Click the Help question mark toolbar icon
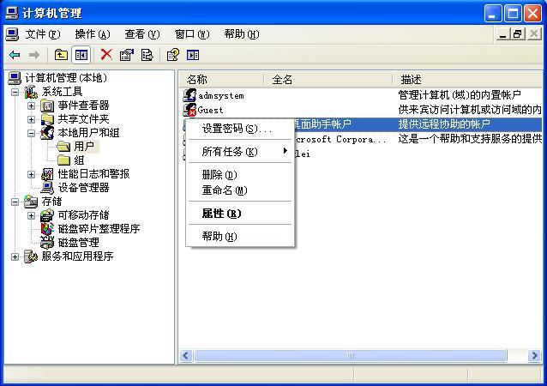The image size is (547, 386). pos(172,55)
